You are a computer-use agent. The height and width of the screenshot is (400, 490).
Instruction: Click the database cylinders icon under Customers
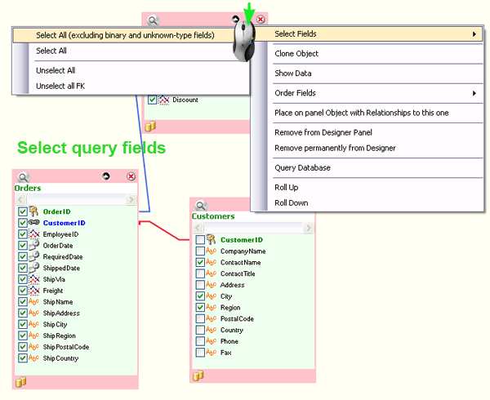coord(198,376)
